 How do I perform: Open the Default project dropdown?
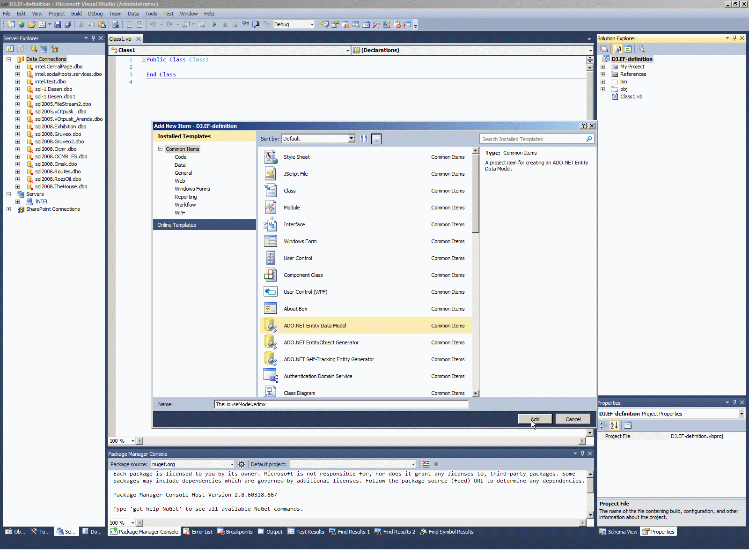click(x=413, y=464)
